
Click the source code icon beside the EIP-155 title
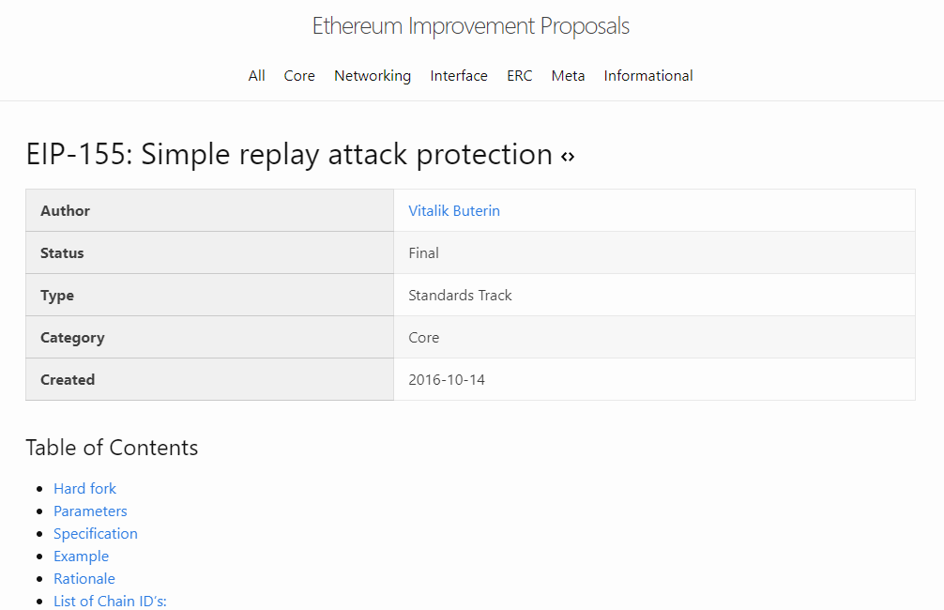568,157
